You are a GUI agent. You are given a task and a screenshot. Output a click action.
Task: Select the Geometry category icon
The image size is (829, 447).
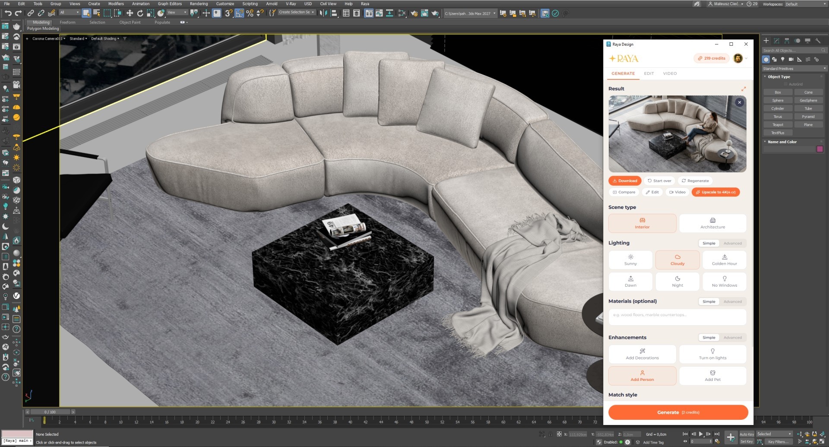766,59
